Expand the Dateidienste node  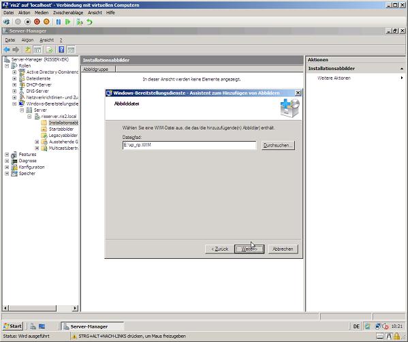click(x=14, y=78)
